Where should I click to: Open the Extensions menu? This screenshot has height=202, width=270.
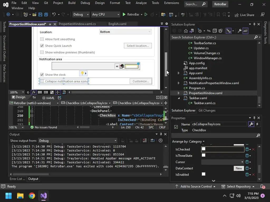[x=171, y=3]
